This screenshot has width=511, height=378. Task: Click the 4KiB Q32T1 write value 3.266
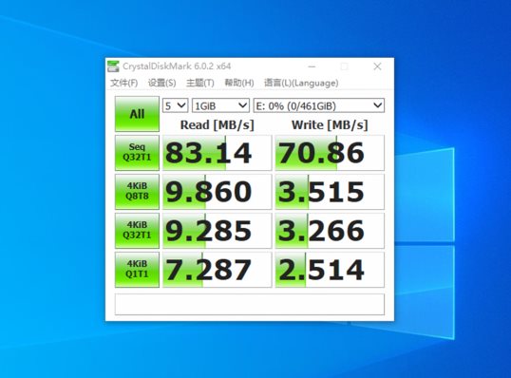pyautogui.click(x=330, y=231)
